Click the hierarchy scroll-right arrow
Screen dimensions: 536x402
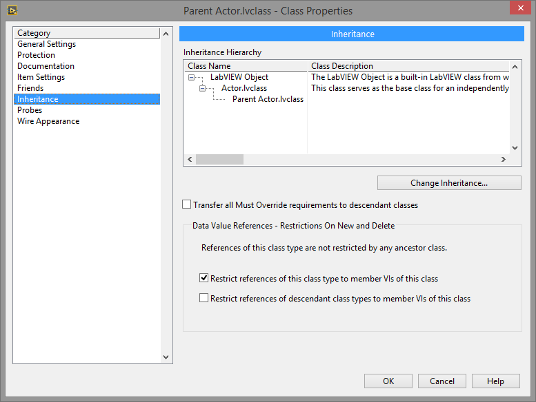503,159
